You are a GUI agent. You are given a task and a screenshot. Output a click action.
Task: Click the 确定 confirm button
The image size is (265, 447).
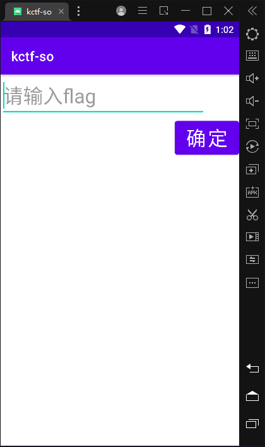click(x=207, y=138)
